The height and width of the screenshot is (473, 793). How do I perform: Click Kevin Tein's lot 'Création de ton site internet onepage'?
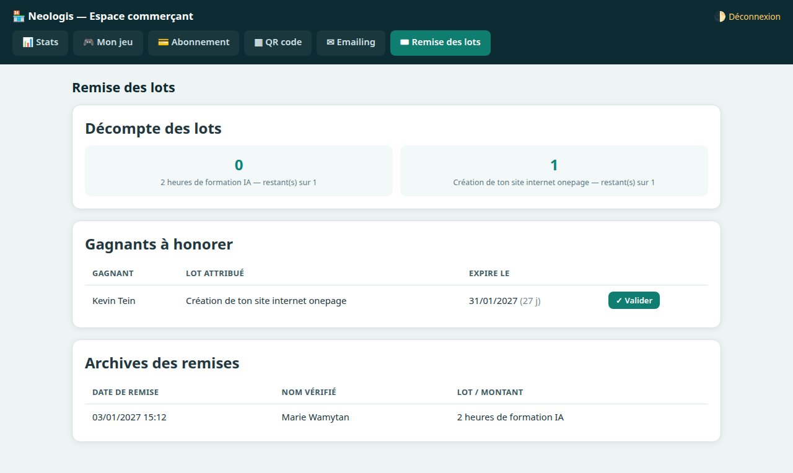266,301
